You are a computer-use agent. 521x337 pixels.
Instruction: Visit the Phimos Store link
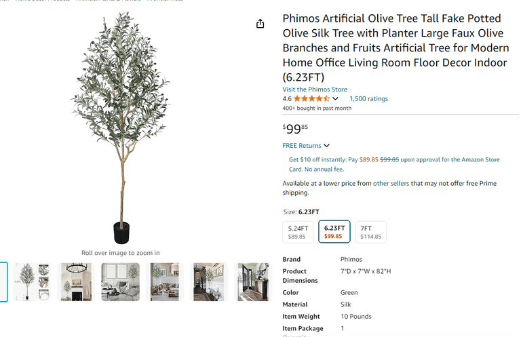(x=315, y=90)
